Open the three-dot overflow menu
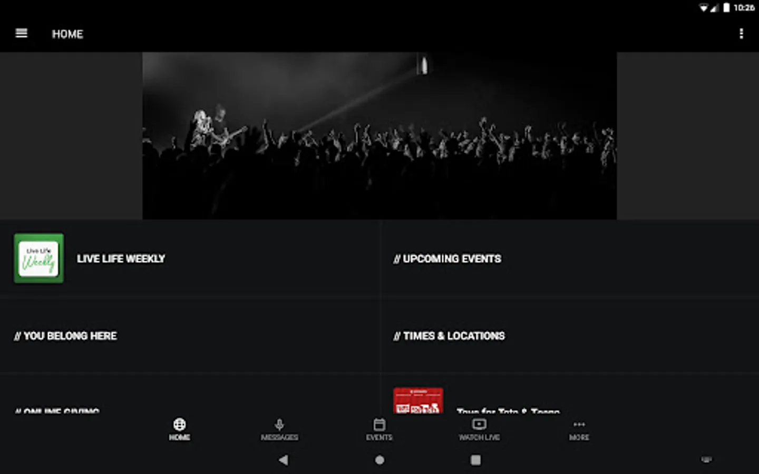Viewport: 759px width, 474px height. pos(741,34)
